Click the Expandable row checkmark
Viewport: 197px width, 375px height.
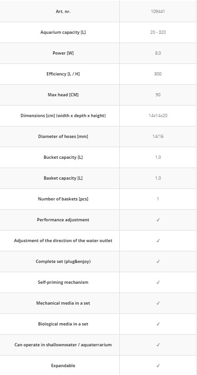pos(158,365)
